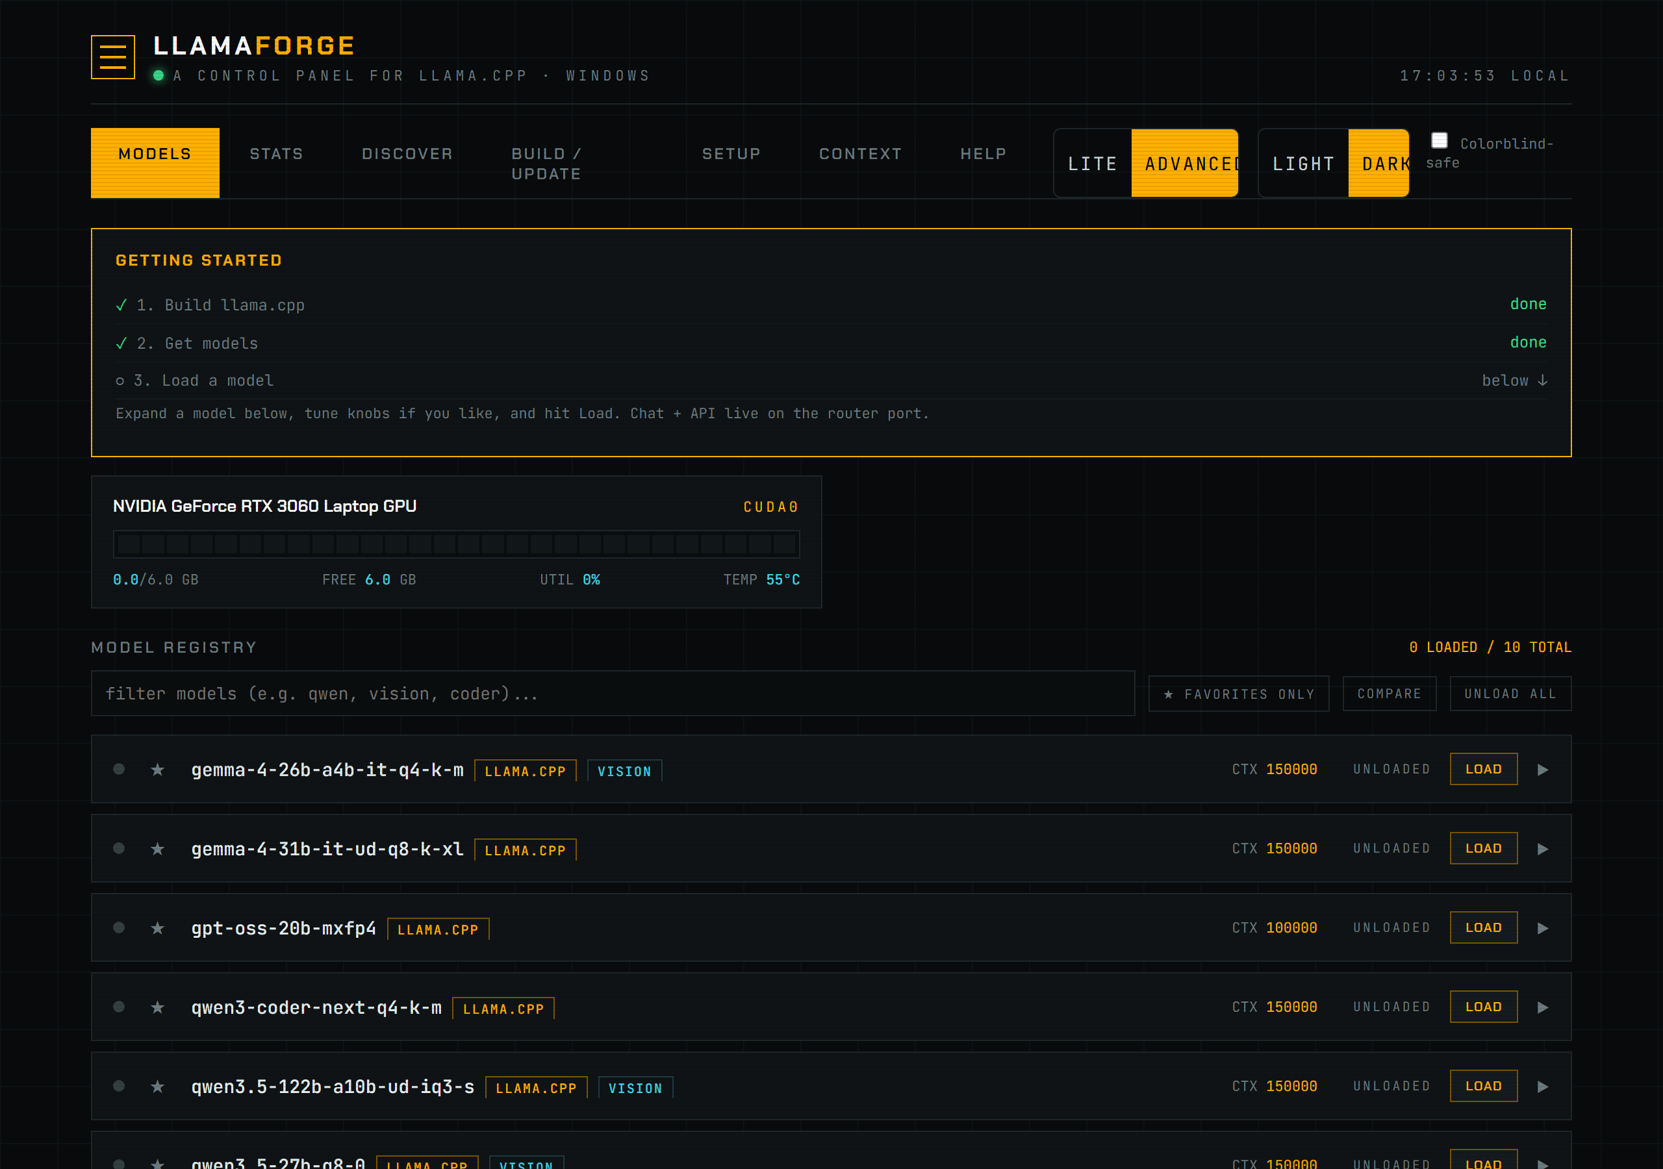1663x1169 pixels.
Task: Star the qwen3.5-122b-a10b-ud-iq3-s model
Action: [157, 1086]
